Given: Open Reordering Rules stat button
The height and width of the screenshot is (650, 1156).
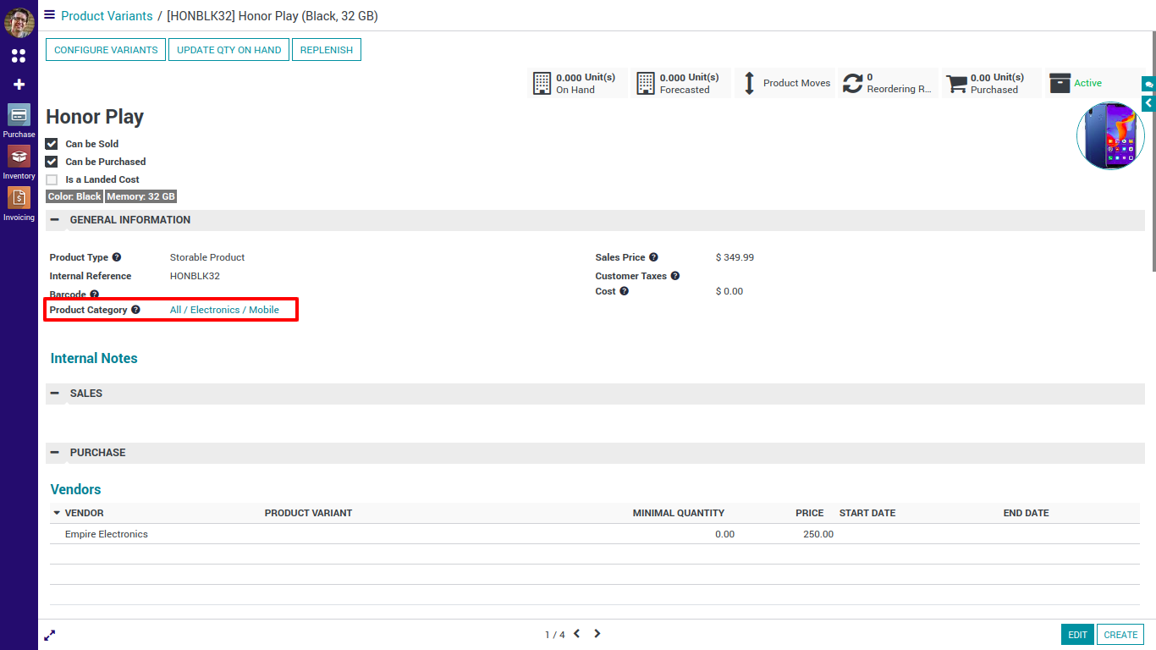Looking at the screenshot, I should coord(888,83).
